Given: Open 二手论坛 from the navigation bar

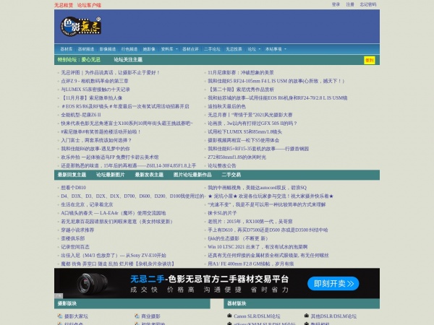Looking at the screenshot, I should [212, 49].
